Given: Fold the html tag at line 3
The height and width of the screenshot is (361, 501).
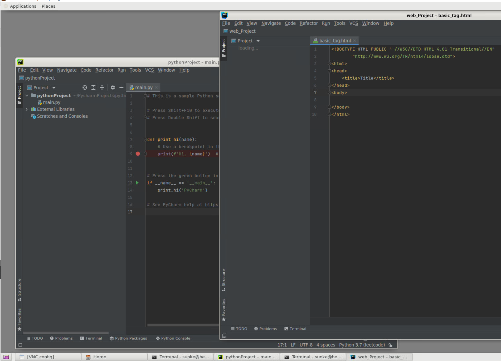Looking at the screenshot, I should tap(329, 64).
